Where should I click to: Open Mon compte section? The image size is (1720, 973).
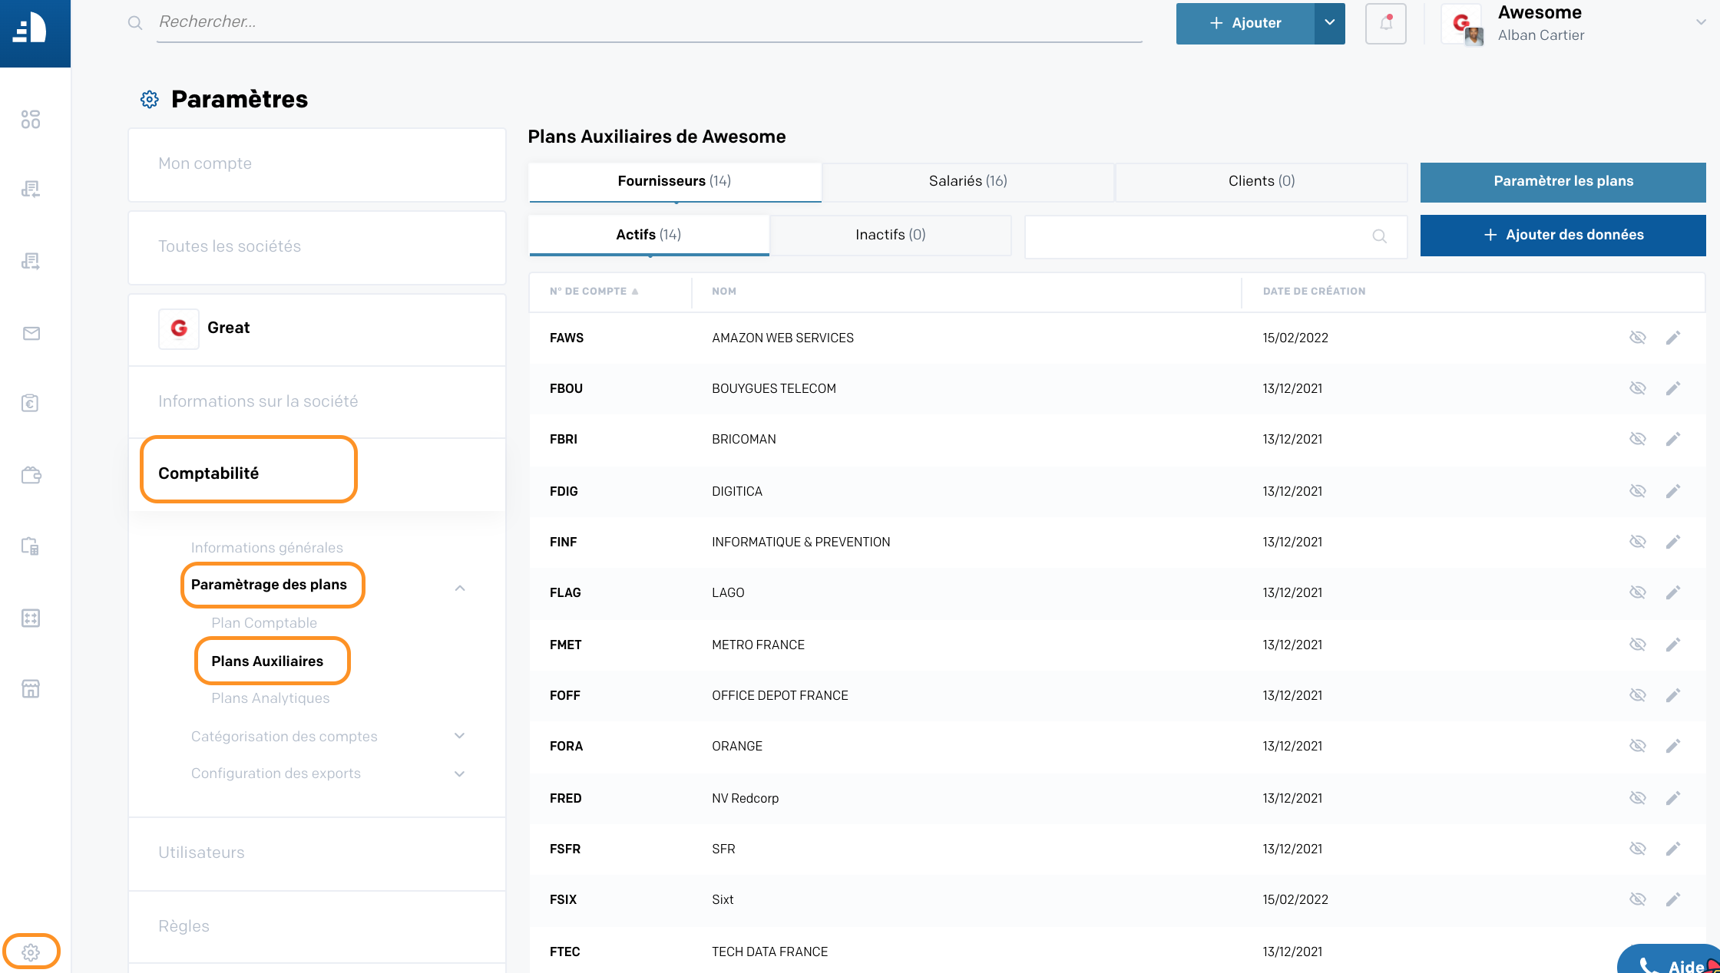(x=317, y=164)
